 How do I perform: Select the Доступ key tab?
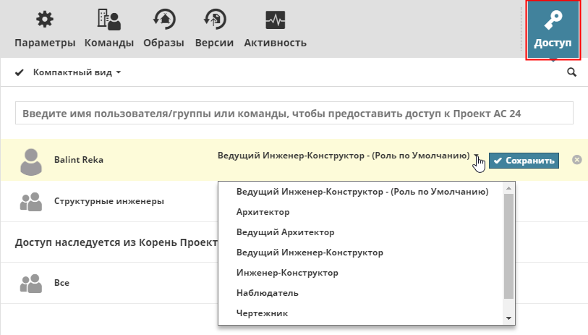click(553, 30)
